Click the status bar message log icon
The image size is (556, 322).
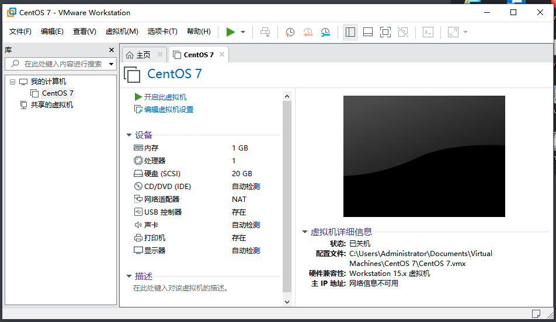coord(536,313)
